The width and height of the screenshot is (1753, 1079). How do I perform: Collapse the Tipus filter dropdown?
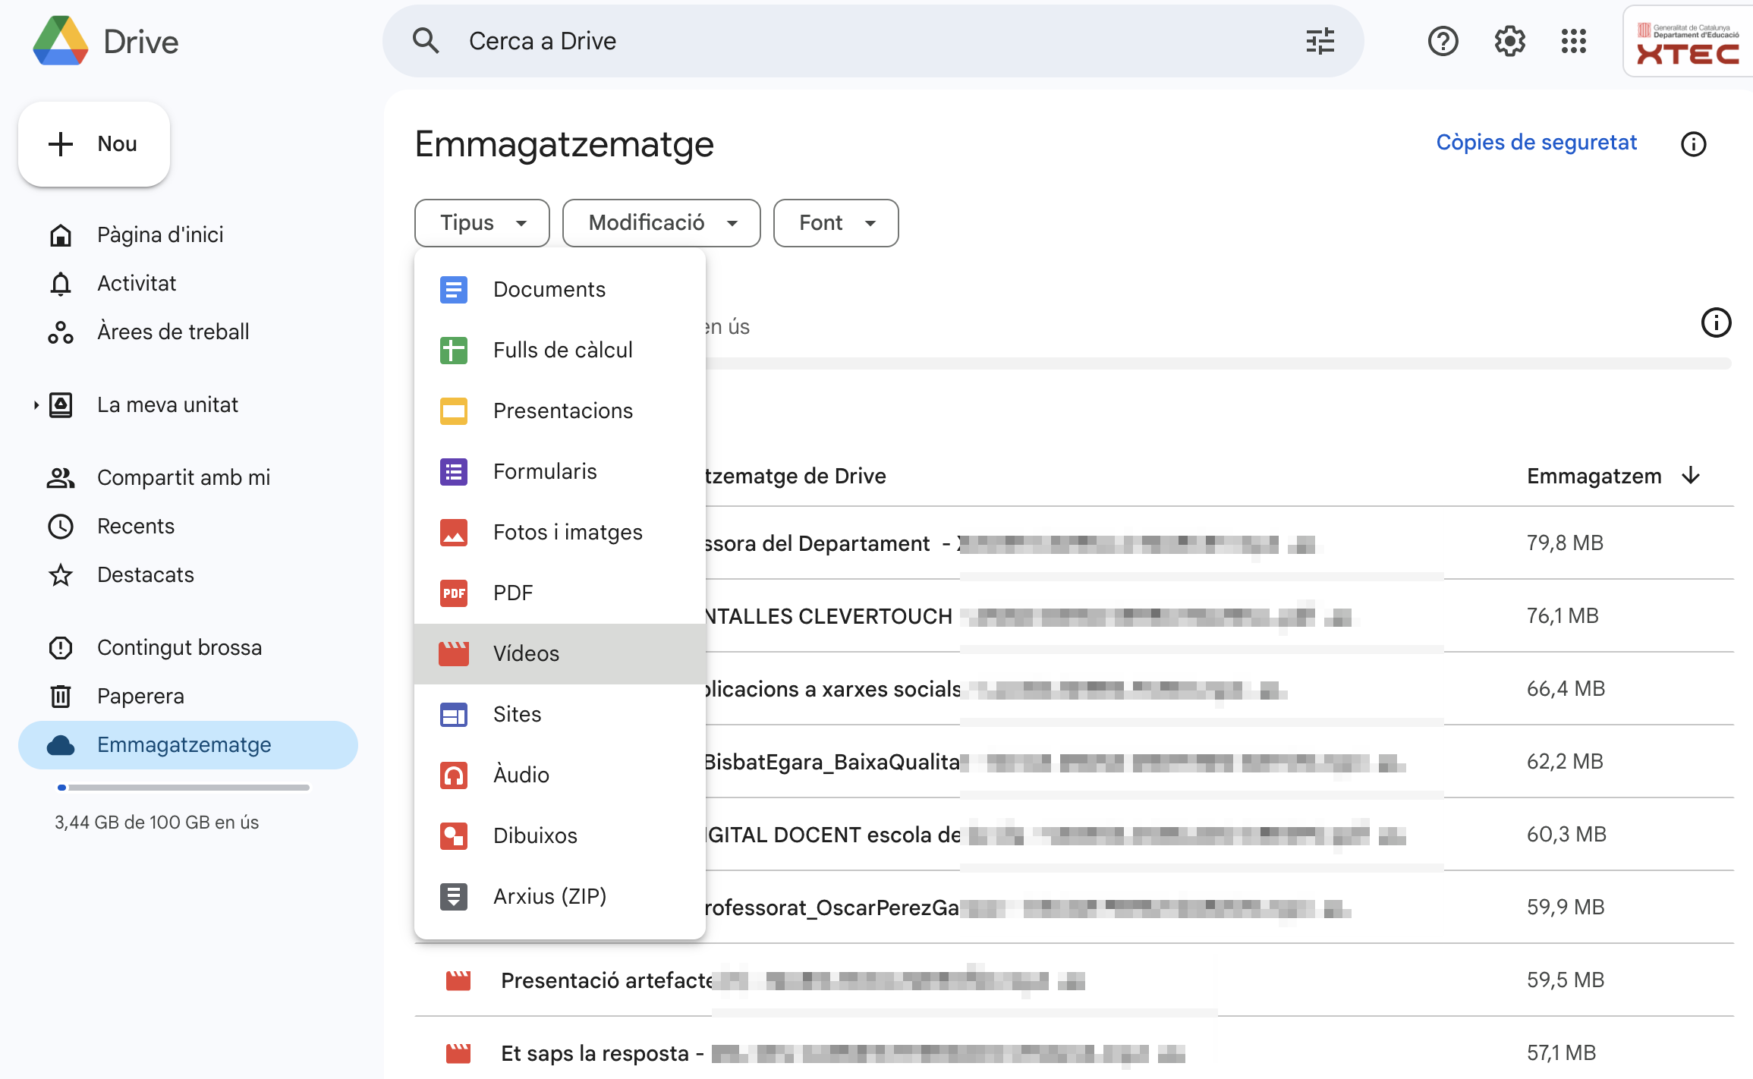coord(482,223)
